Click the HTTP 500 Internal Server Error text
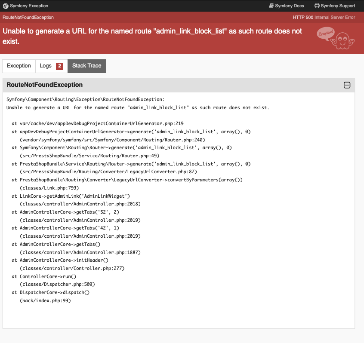The height and width of the screenshot is (343, 364). (x=324, y=17)
